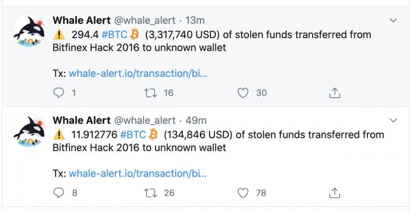Click the @whale_alert handle in the second tweet
Image resolution: width=410 pixels, height=212 pixels.
(x=145, y=120)
